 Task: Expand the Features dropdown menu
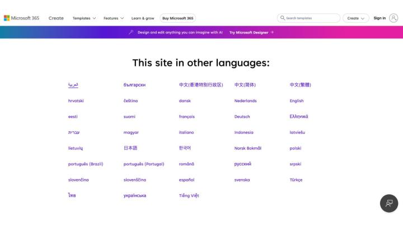click(114, 18)
